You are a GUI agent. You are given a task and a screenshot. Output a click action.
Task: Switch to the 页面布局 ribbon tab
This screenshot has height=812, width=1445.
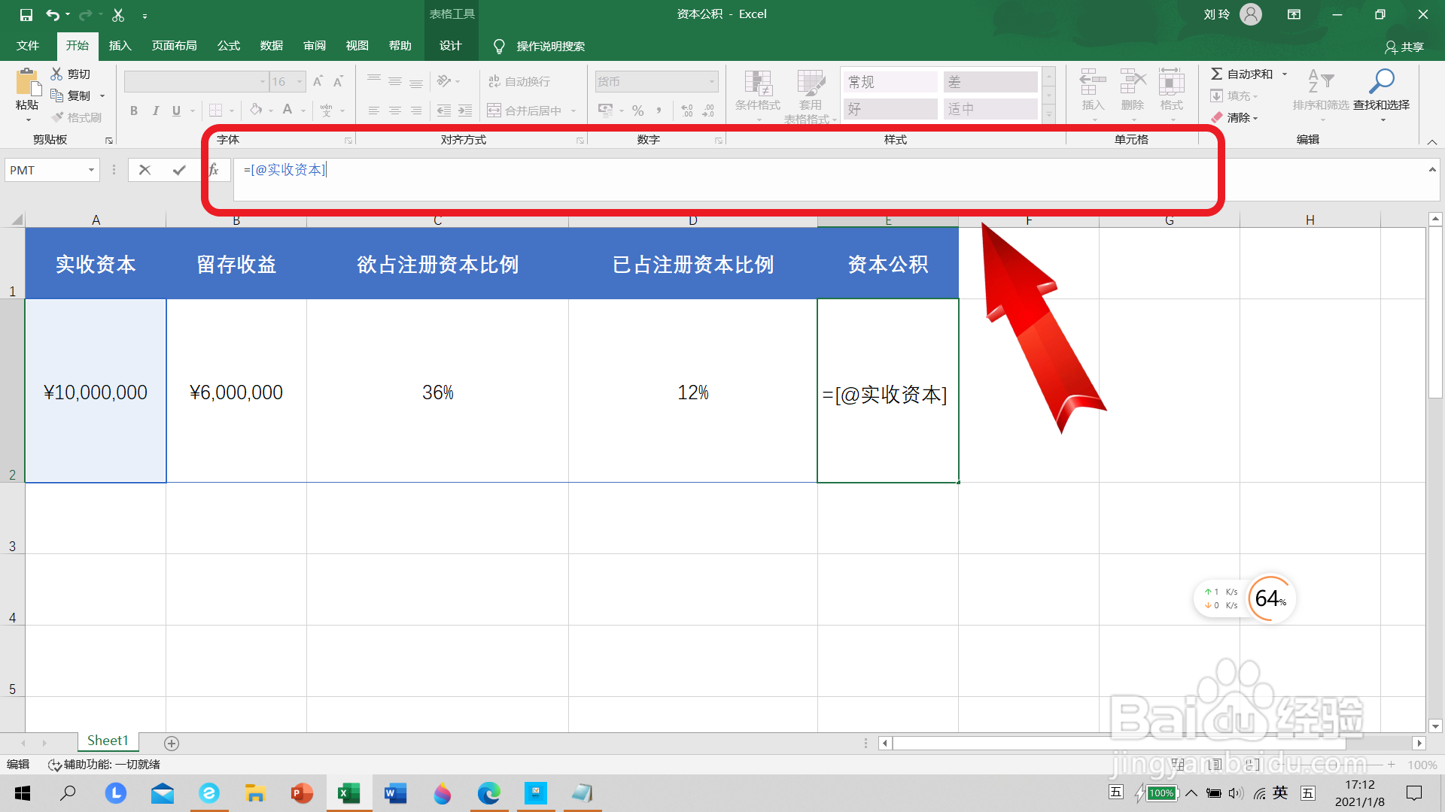pos(174,46)
